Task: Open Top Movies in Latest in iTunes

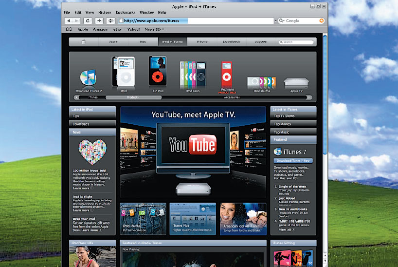Action: [x=293, y=124]
